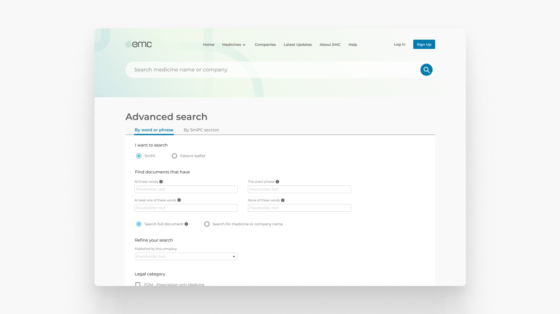This screenshot has width=560, height=314.
Task: Select Search full document option
Action: click(x=139, y=224)
